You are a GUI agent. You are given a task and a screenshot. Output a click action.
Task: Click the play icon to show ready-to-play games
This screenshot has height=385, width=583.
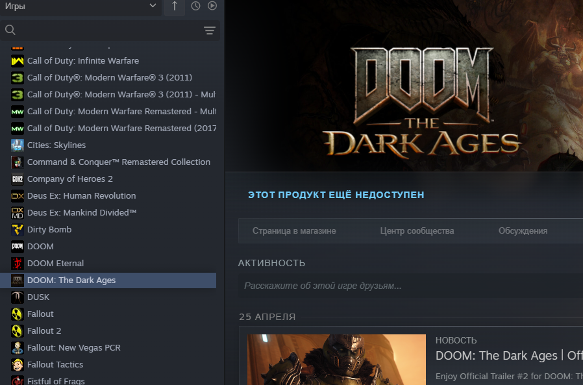pyautogui.click(x=212, y=6)
